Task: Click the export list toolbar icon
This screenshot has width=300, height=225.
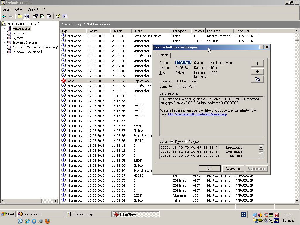Action: (49, 16)
